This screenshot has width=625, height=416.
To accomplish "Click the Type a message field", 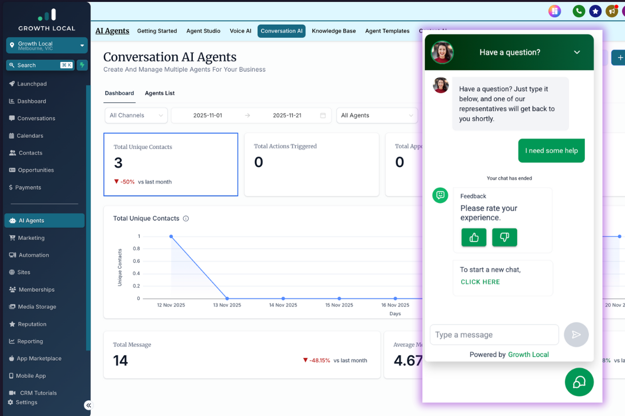I will (494, 335).
